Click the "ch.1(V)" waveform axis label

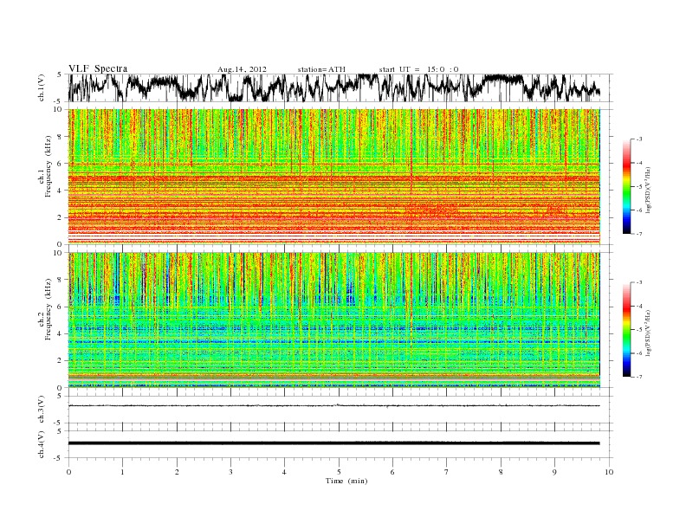tap(42, 87)
